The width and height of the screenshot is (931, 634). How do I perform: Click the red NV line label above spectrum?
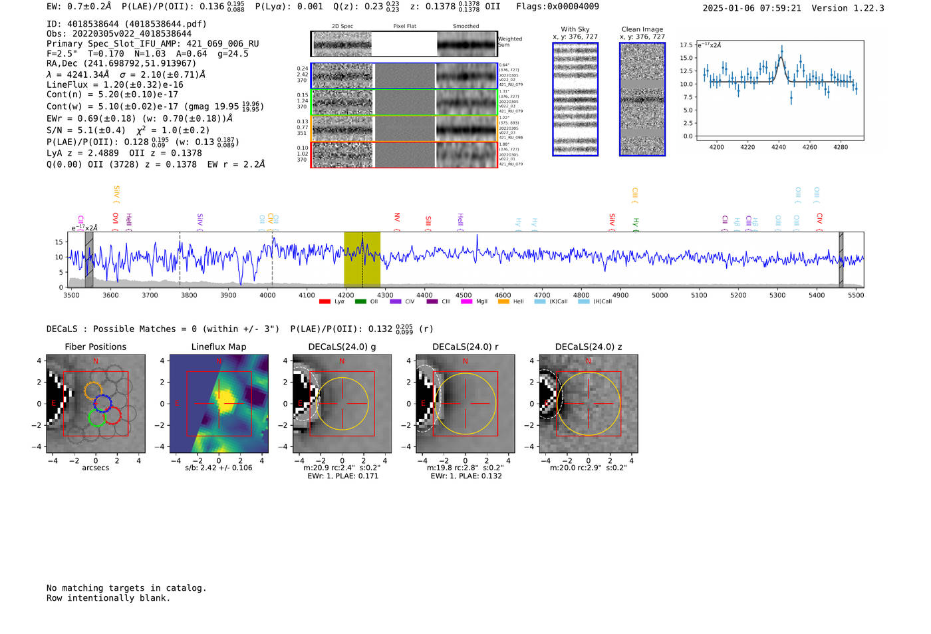click(x=397, y=219)
